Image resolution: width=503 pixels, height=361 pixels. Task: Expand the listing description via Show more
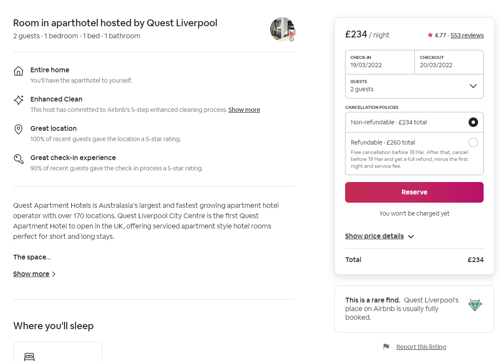31,274
